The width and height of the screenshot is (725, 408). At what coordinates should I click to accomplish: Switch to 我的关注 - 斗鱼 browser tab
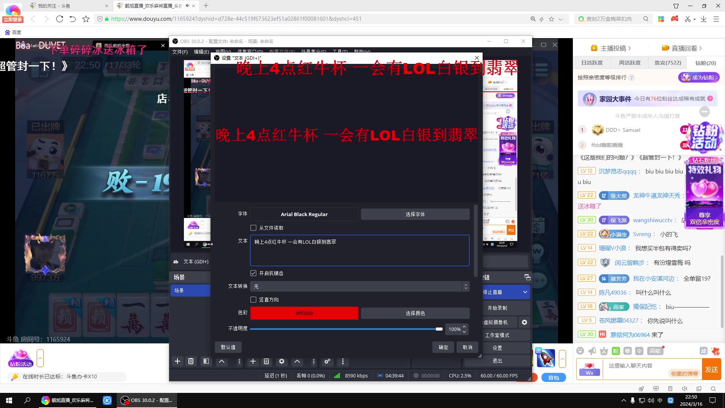coord(69,6)
